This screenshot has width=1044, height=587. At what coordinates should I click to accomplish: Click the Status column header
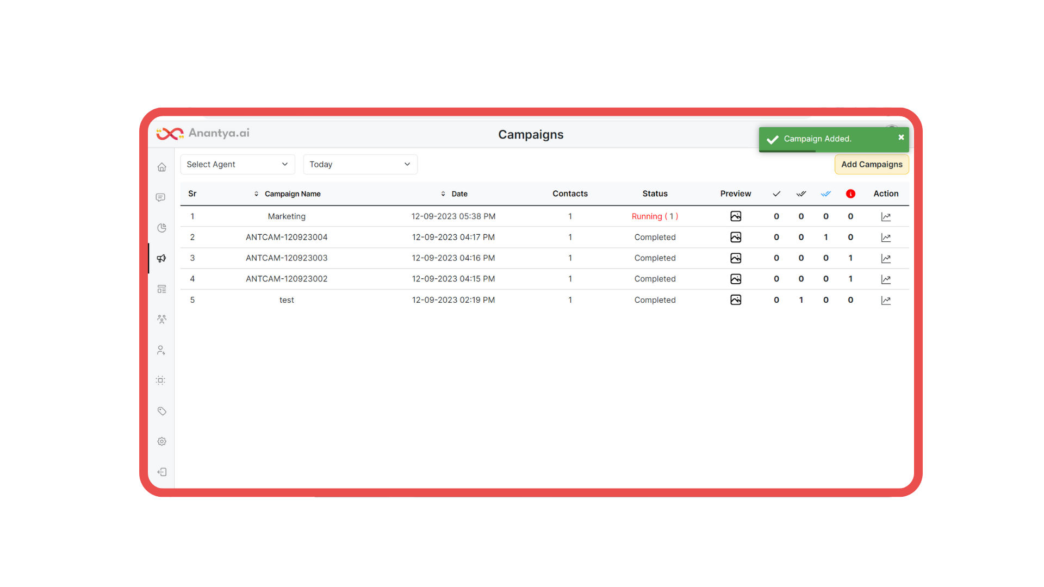tap(655, 193)
